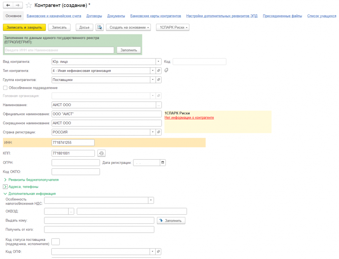Viewport: 339px width, 259px height.
Task: Mark form as favorite with star icon
Action: pyautogui.click(x=29, y=5)
